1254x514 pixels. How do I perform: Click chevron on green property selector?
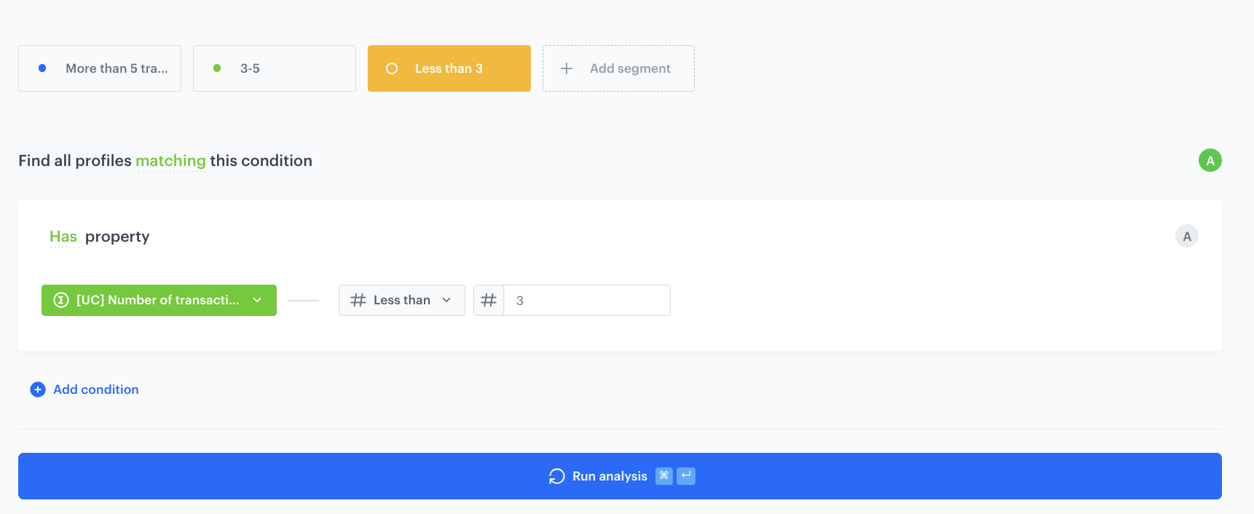tap(257, 300)
